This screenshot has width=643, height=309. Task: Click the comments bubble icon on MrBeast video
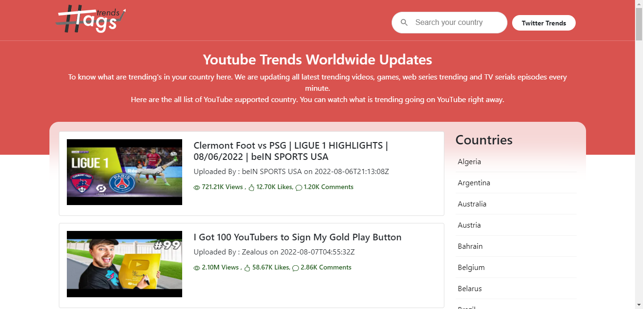[x=296, y=268]
